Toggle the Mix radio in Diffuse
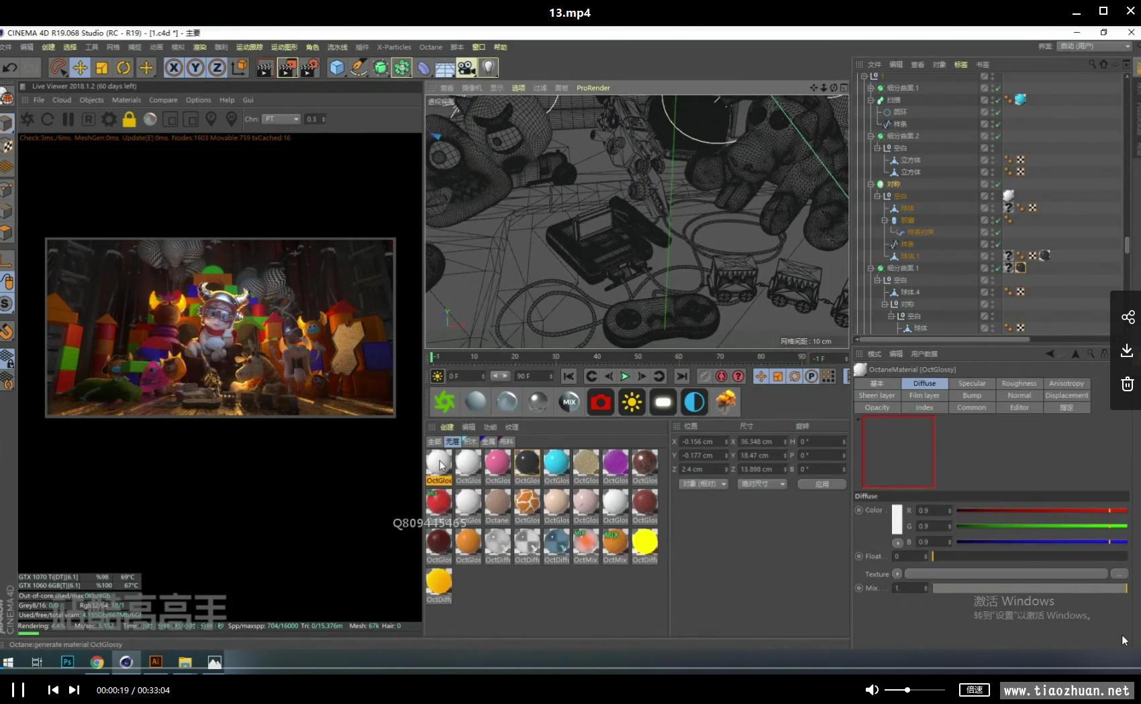The image size is (1141, 704). pos(859,588)
